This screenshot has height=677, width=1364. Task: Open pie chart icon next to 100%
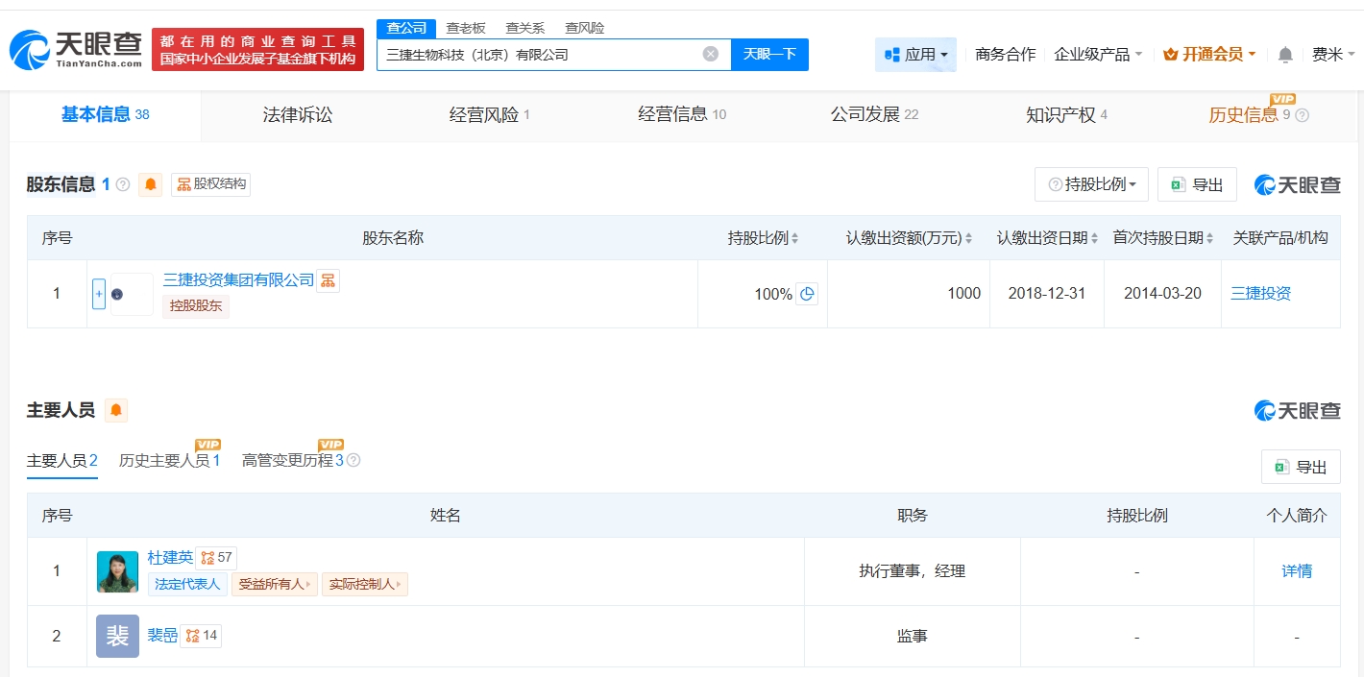coord(808,294)
